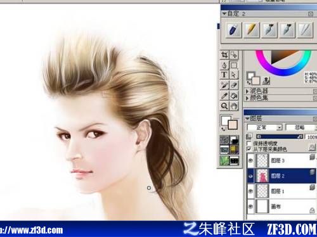Hide 图层 3 using its eye icon
317x237 pixels.
point(250,160)
